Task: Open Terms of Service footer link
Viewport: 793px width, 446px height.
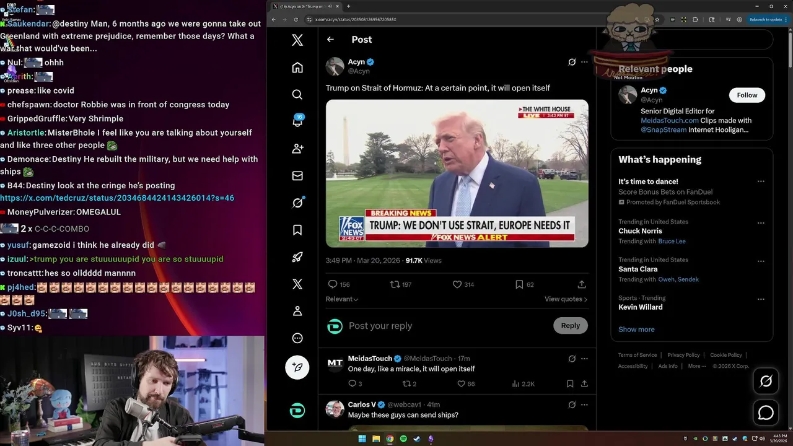Action: 637,355
